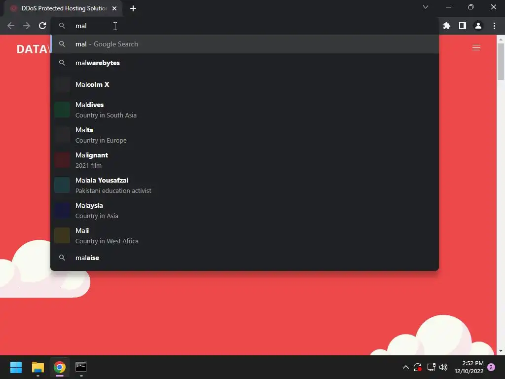This screenshot has width=505, height=379.
Task: Click the scrollbar down arrow
Action: [501, 351]
